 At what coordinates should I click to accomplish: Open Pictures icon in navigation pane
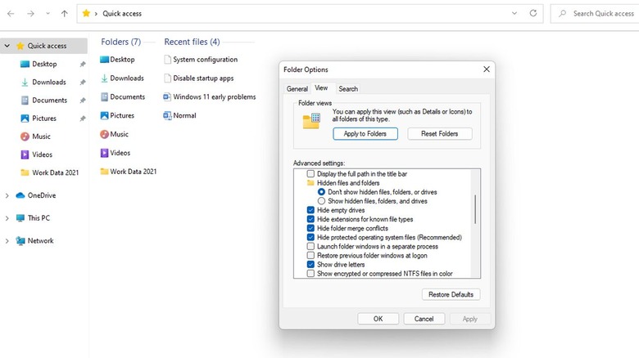pos(25,119)
